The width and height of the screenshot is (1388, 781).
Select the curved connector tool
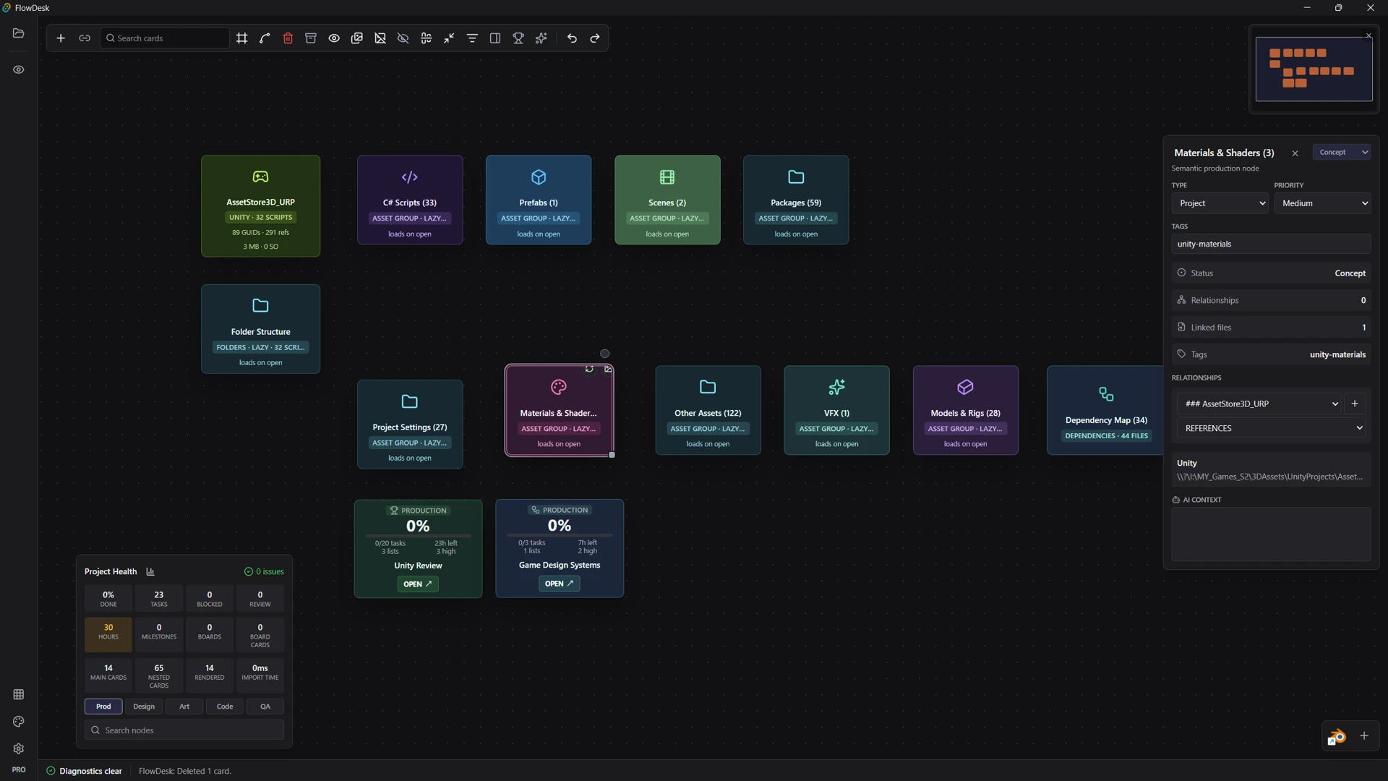(x=265, y=38)
